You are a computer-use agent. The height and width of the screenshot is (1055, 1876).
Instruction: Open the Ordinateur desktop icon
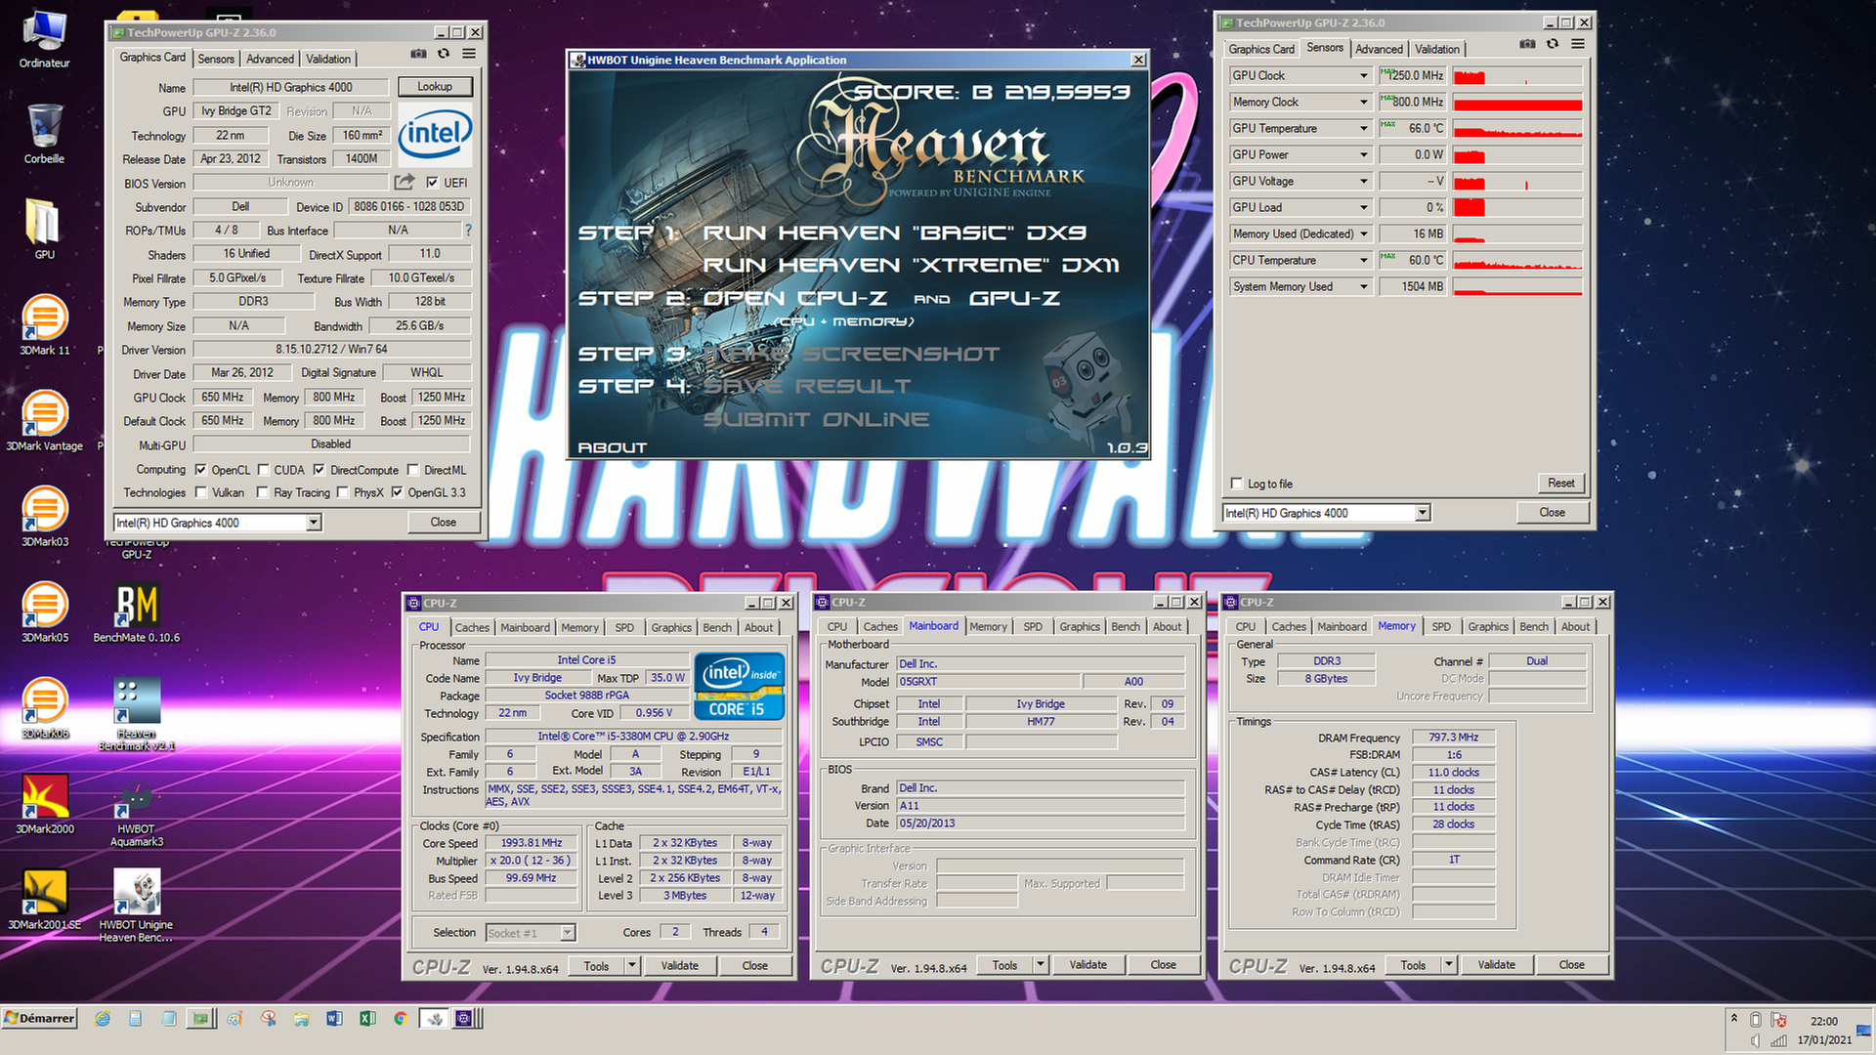tap(44, 40)
